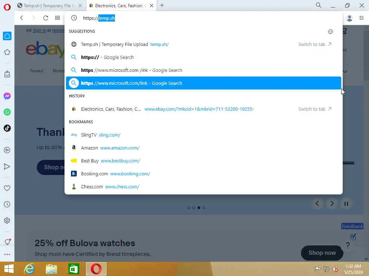Close the Temp.sh tab
369x276 pixels.
tap(80, 6)
